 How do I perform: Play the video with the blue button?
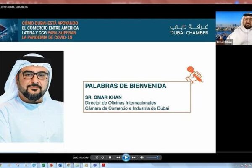pyautogui.click(x=126, y=157)
